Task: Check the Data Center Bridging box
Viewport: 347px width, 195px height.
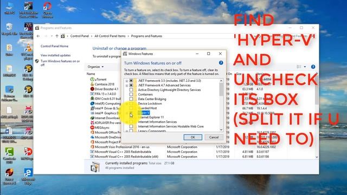Action: [x=131, y=99]
